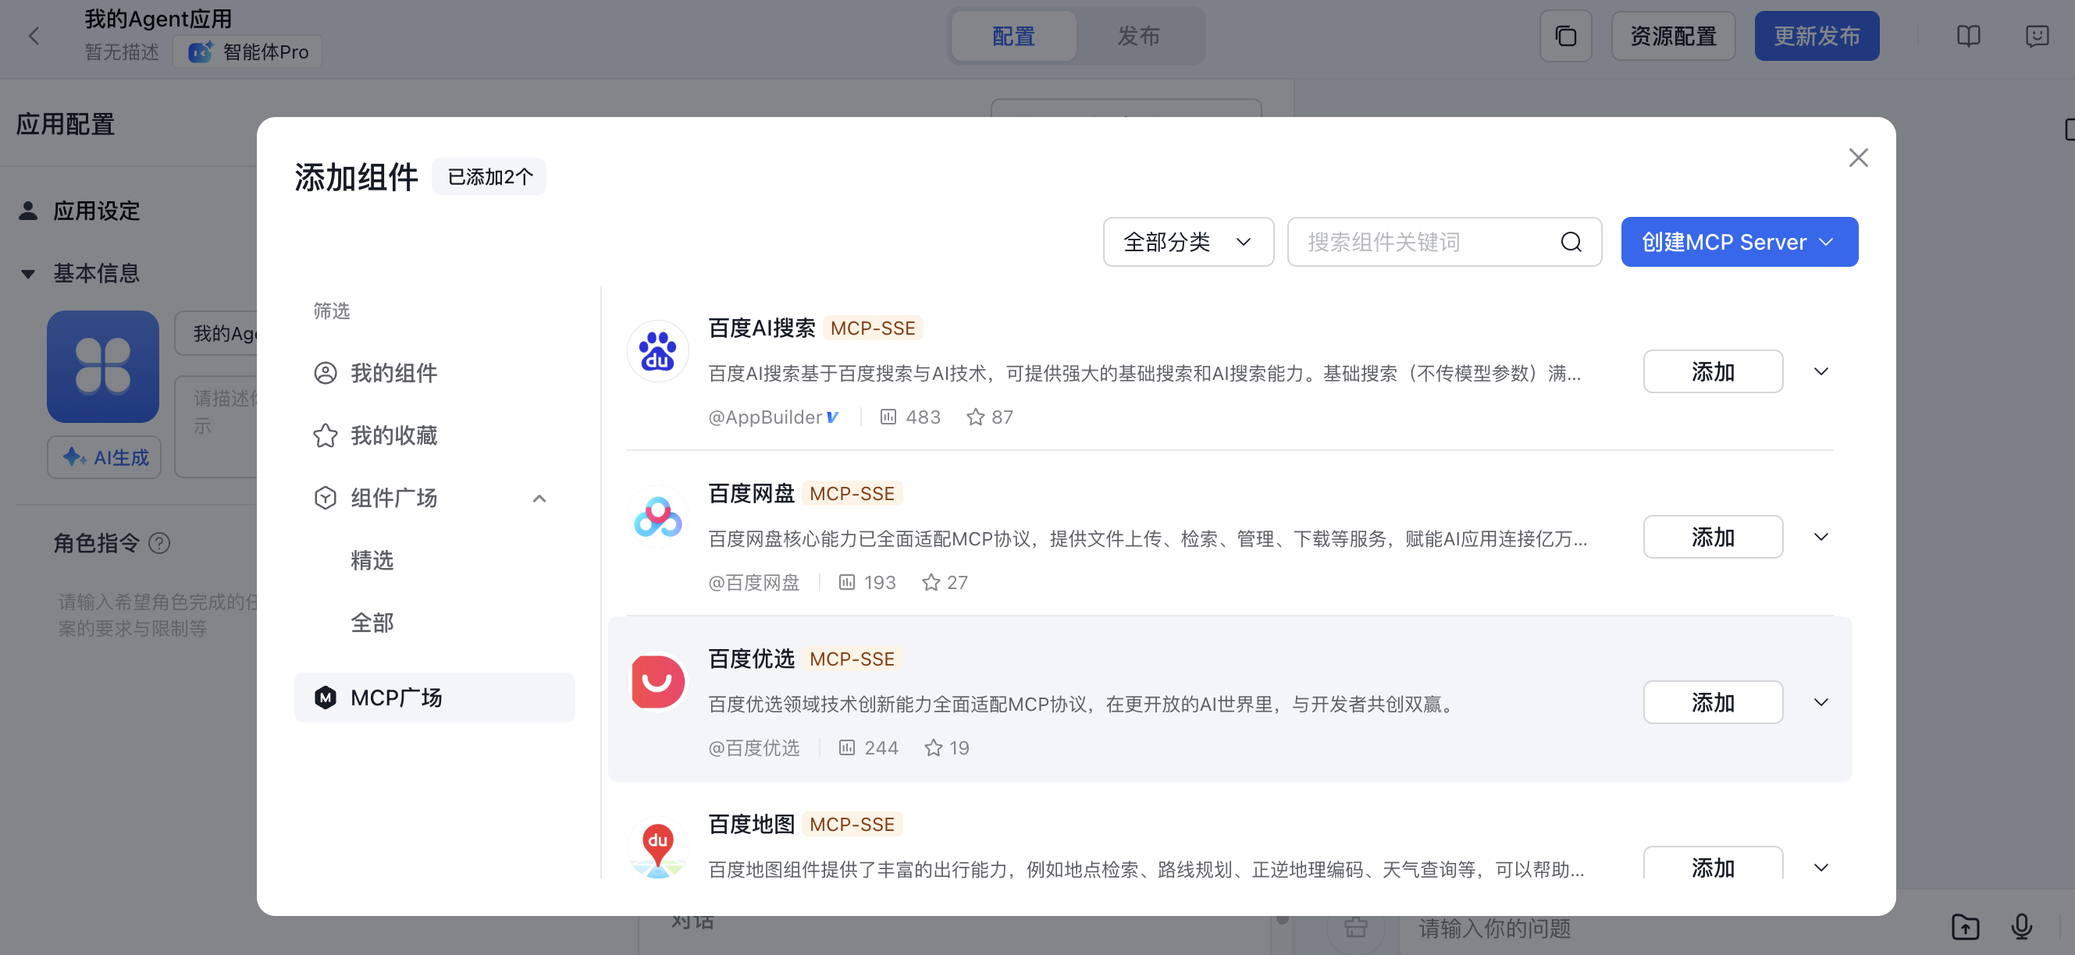Click the upload file icon in chat input
Image resolution: width=2075 pixels, height=955 pixels.
[1965, 927]
